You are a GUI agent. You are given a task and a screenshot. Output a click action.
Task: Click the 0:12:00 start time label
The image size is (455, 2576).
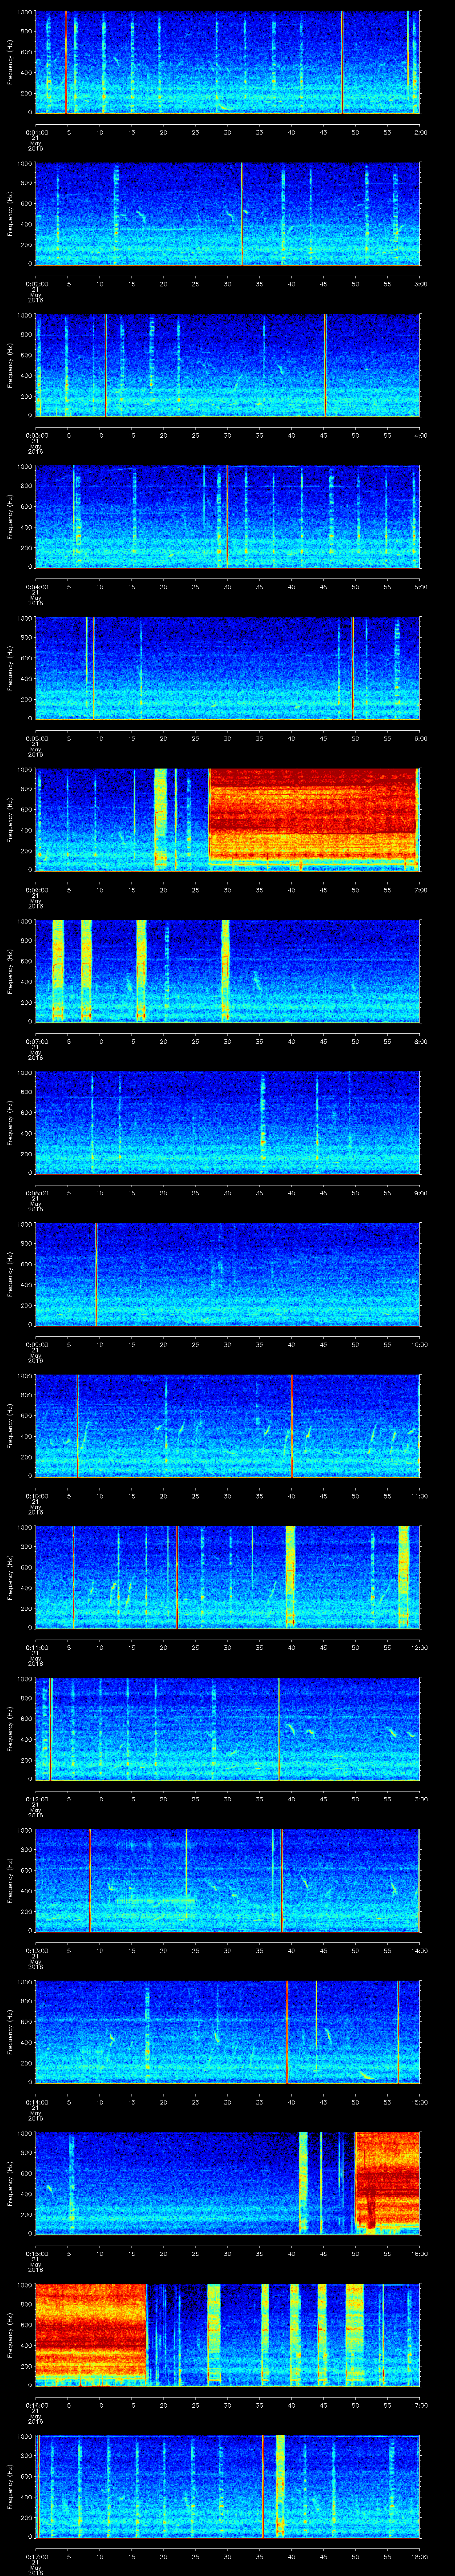coord(37,1799)
